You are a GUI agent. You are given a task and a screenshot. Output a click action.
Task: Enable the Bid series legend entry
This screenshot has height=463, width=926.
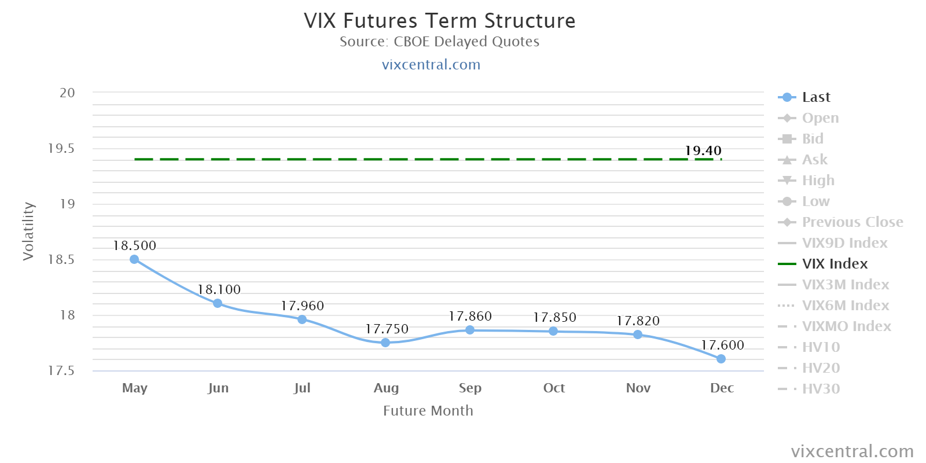[812, 139]
